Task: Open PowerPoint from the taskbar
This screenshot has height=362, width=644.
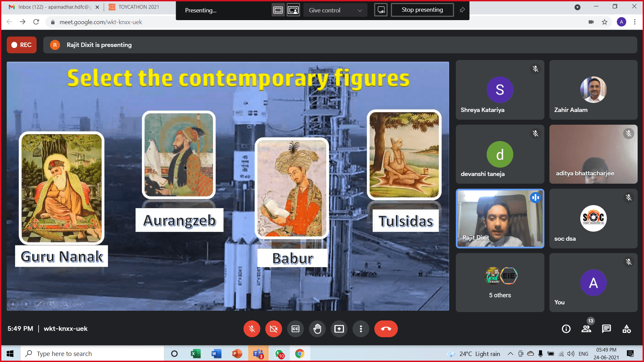Action: pos(237,354)
